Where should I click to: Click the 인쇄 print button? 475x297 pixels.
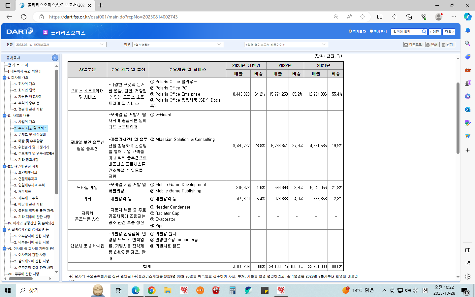tap(432, 45)
